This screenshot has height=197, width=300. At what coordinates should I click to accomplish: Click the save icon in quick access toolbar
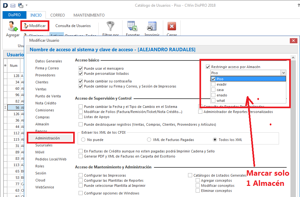[x=20, y=5]
